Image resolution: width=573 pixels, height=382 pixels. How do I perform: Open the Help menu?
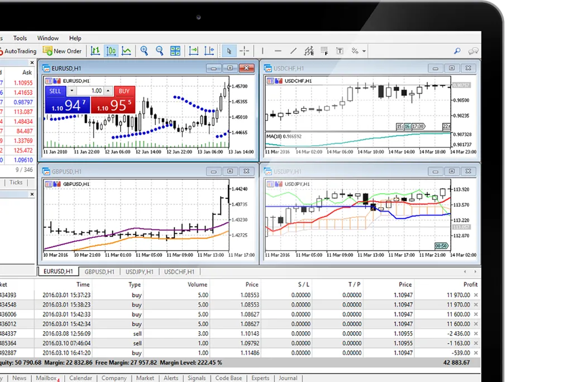click(x=75, y=38)
